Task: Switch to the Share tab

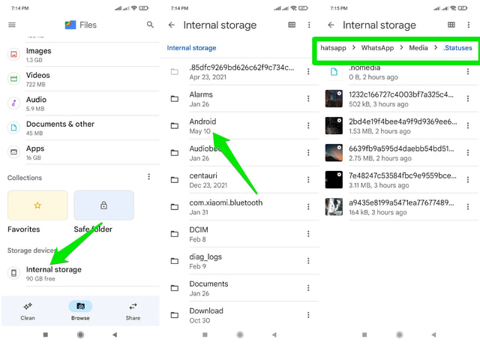Action: 133,311
